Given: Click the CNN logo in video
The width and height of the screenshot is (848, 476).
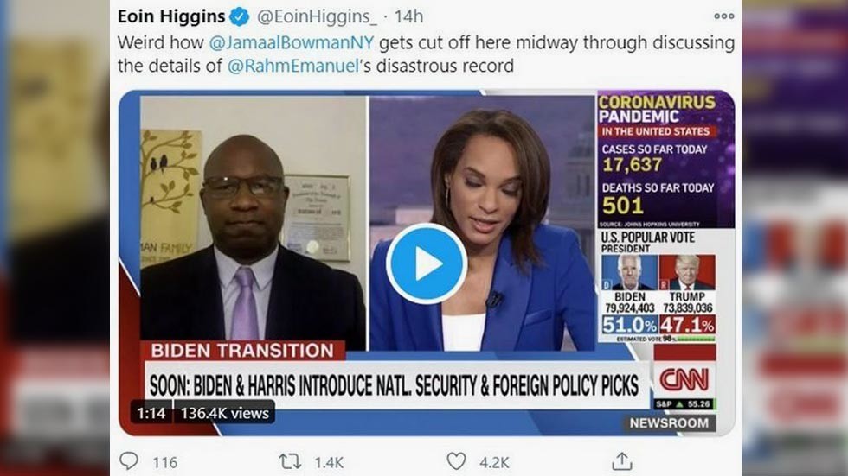Looking at the screenshot, I should coord(684,380).
